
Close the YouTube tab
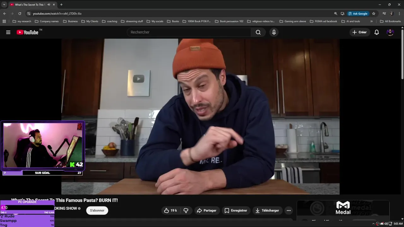[54, 5]
